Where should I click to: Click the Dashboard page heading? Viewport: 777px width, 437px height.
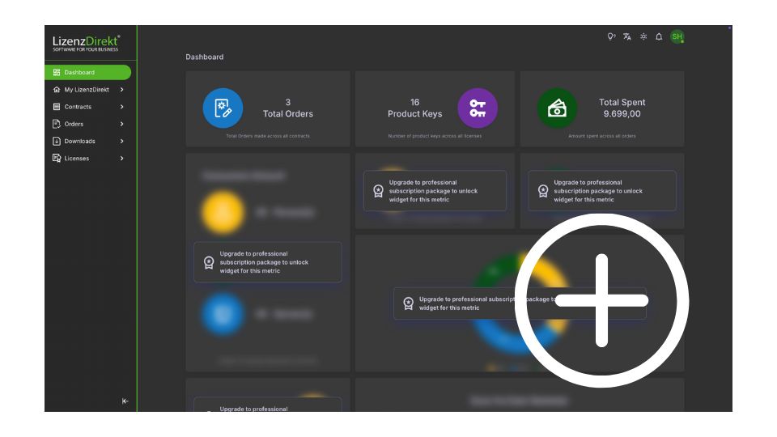coord(205,57)
